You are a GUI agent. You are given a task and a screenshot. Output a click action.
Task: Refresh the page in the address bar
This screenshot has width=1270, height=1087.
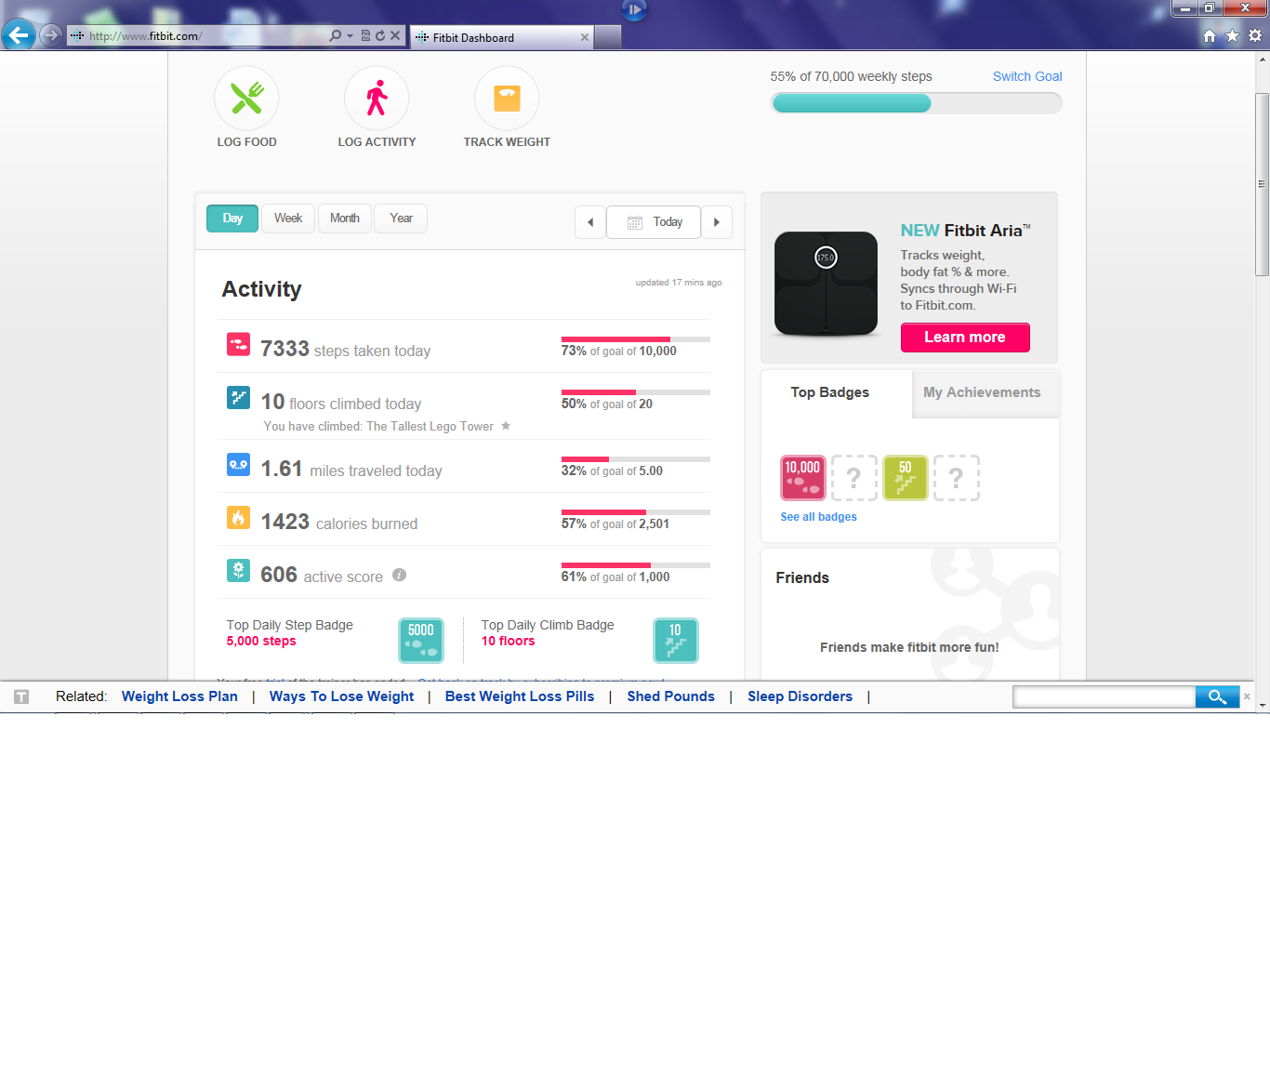click(380, 36)
